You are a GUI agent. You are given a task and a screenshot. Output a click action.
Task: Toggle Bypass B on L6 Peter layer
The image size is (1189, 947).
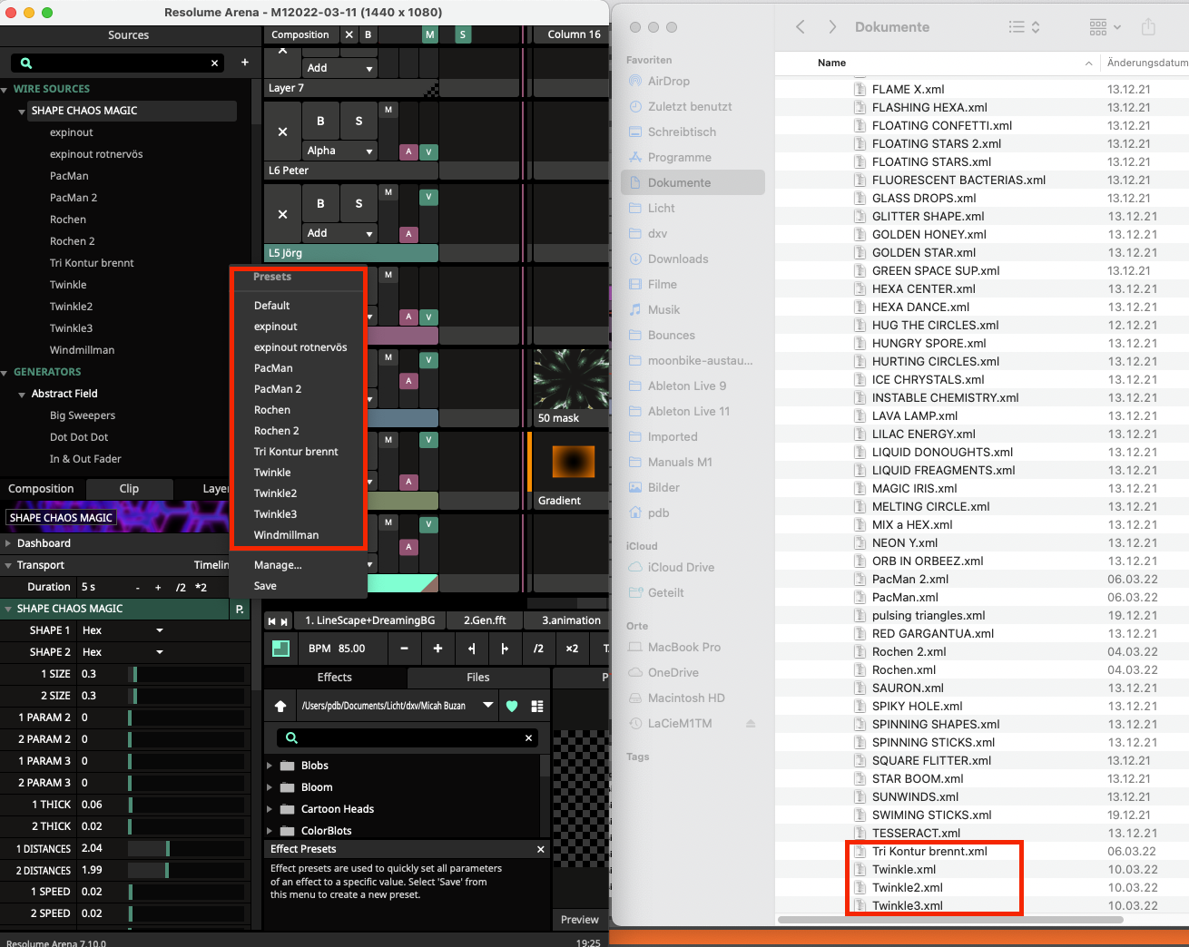point(320,121)
